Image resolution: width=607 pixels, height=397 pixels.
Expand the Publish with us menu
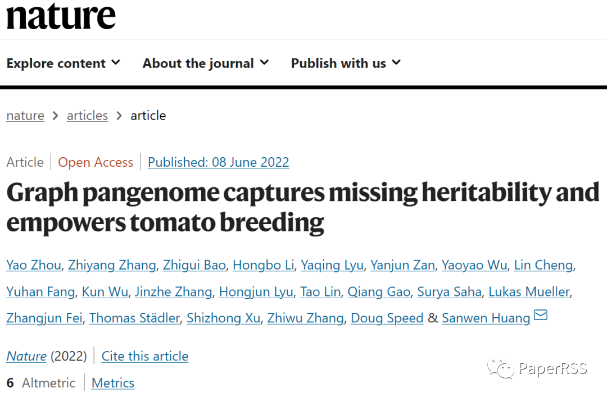click(346, 63)
